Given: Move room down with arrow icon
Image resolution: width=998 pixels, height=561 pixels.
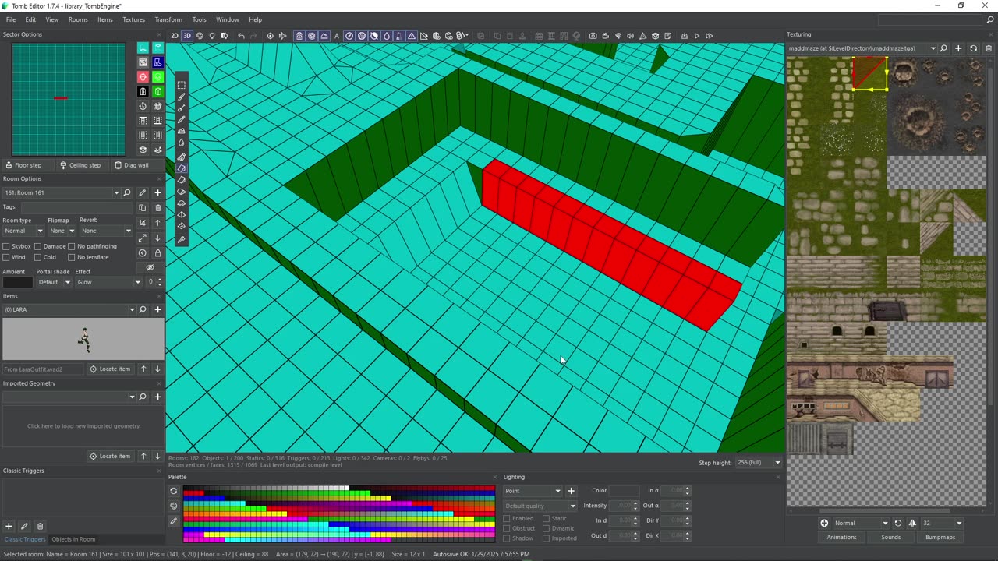Looking at the screenshot, I should tap(157, 238).
